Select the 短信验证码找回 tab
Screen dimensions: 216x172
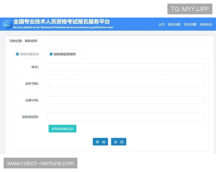(62, 54)
